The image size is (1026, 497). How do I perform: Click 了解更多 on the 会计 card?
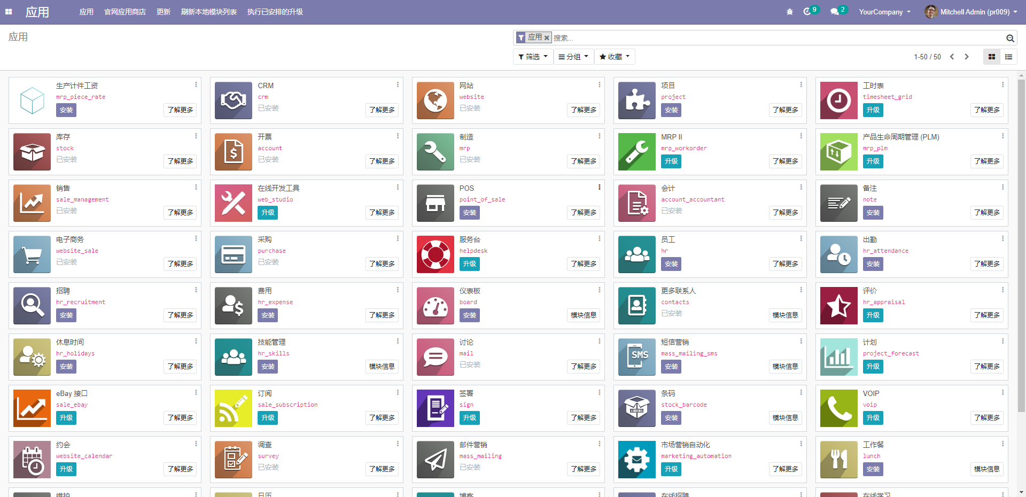[785, 213]
